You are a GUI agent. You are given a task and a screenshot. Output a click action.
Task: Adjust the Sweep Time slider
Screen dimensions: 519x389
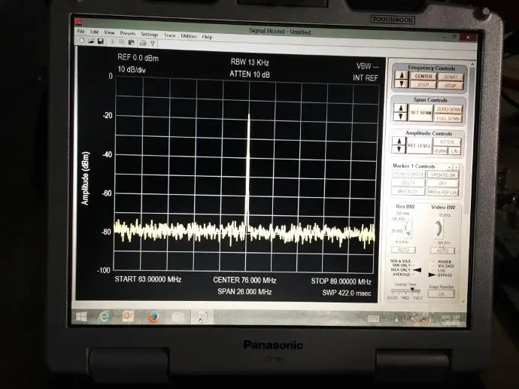coord(405,290)
